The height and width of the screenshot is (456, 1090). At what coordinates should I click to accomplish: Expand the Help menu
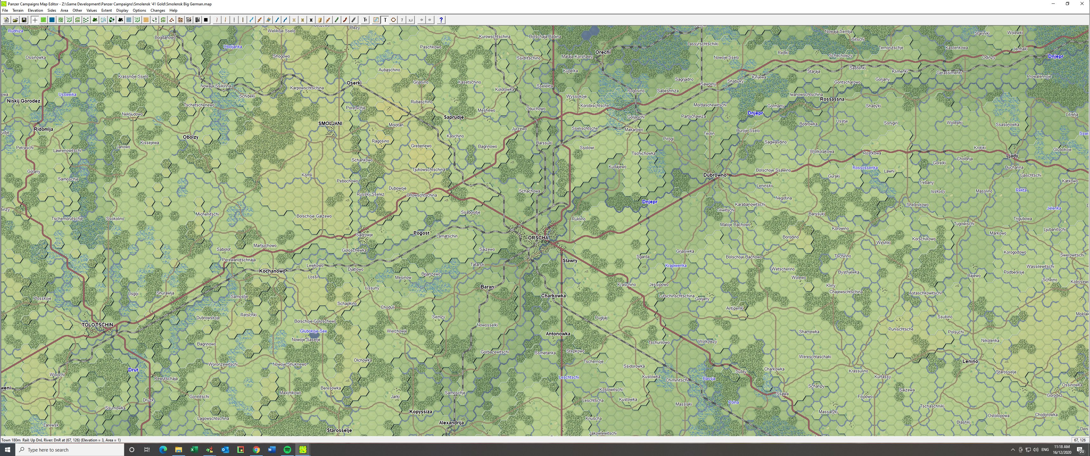174,10
